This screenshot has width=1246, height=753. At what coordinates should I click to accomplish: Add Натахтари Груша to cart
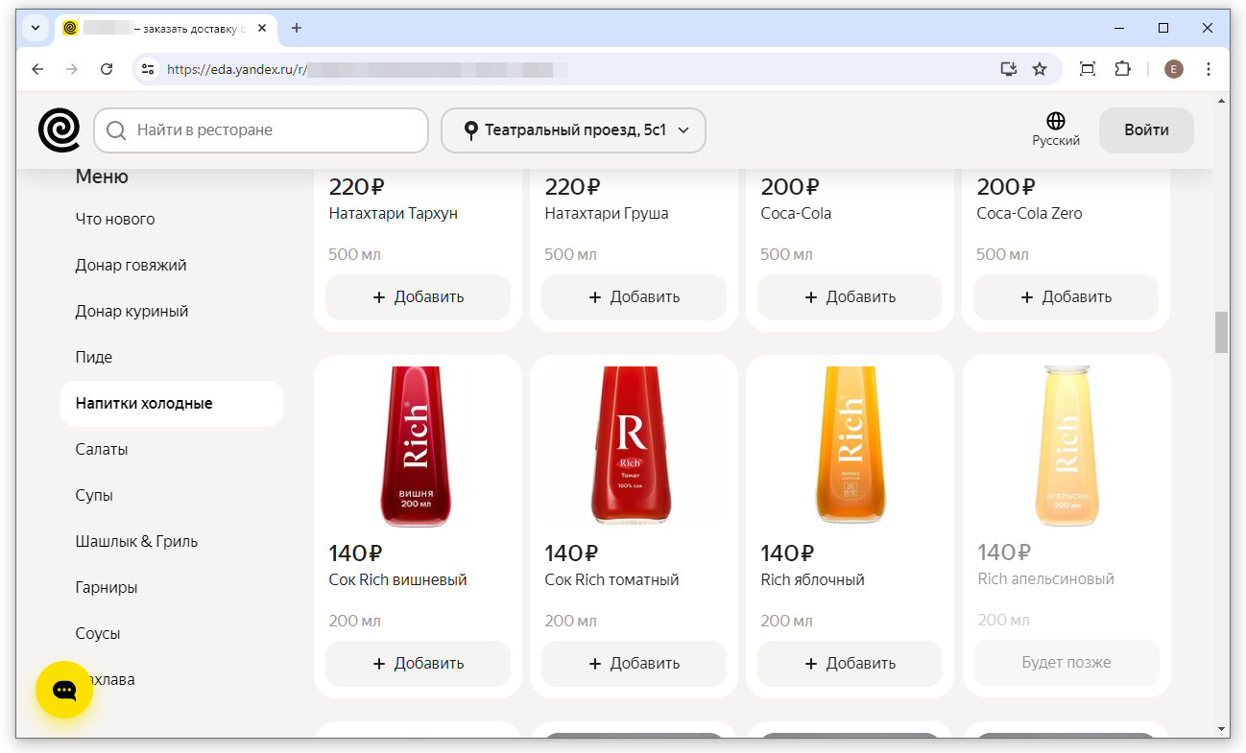click(x=634, y=297)
